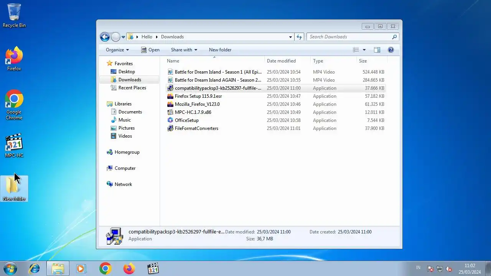
Task: Sort by the Type column header
Action: pyautogui.click(x=334, y=61)
